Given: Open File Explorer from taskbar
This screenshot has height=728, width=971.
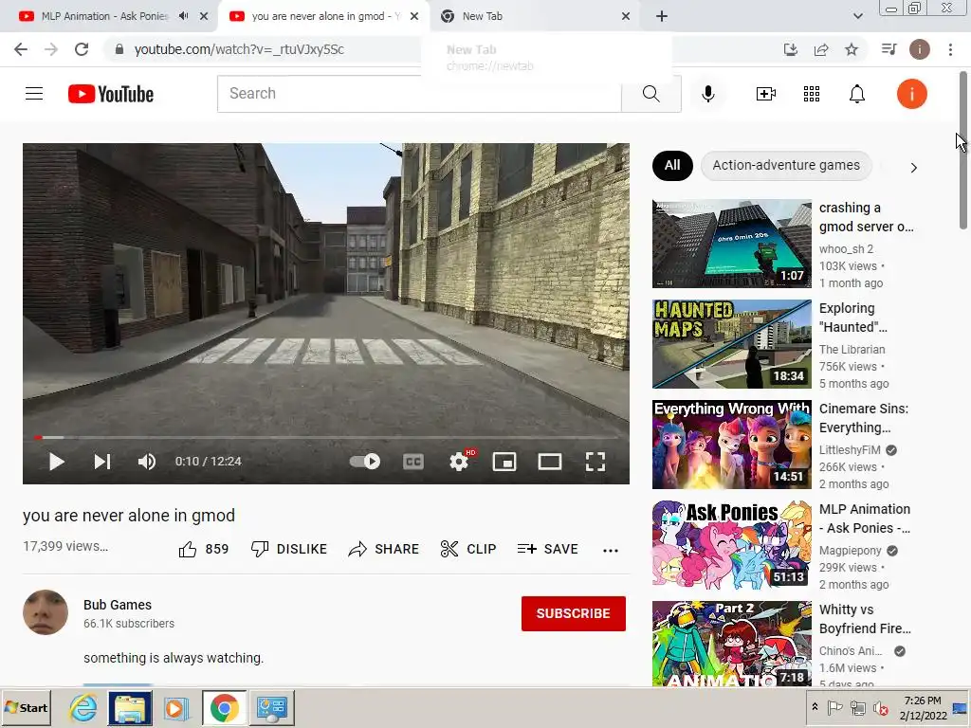Looking at the screenshot, I should point(130,707).
